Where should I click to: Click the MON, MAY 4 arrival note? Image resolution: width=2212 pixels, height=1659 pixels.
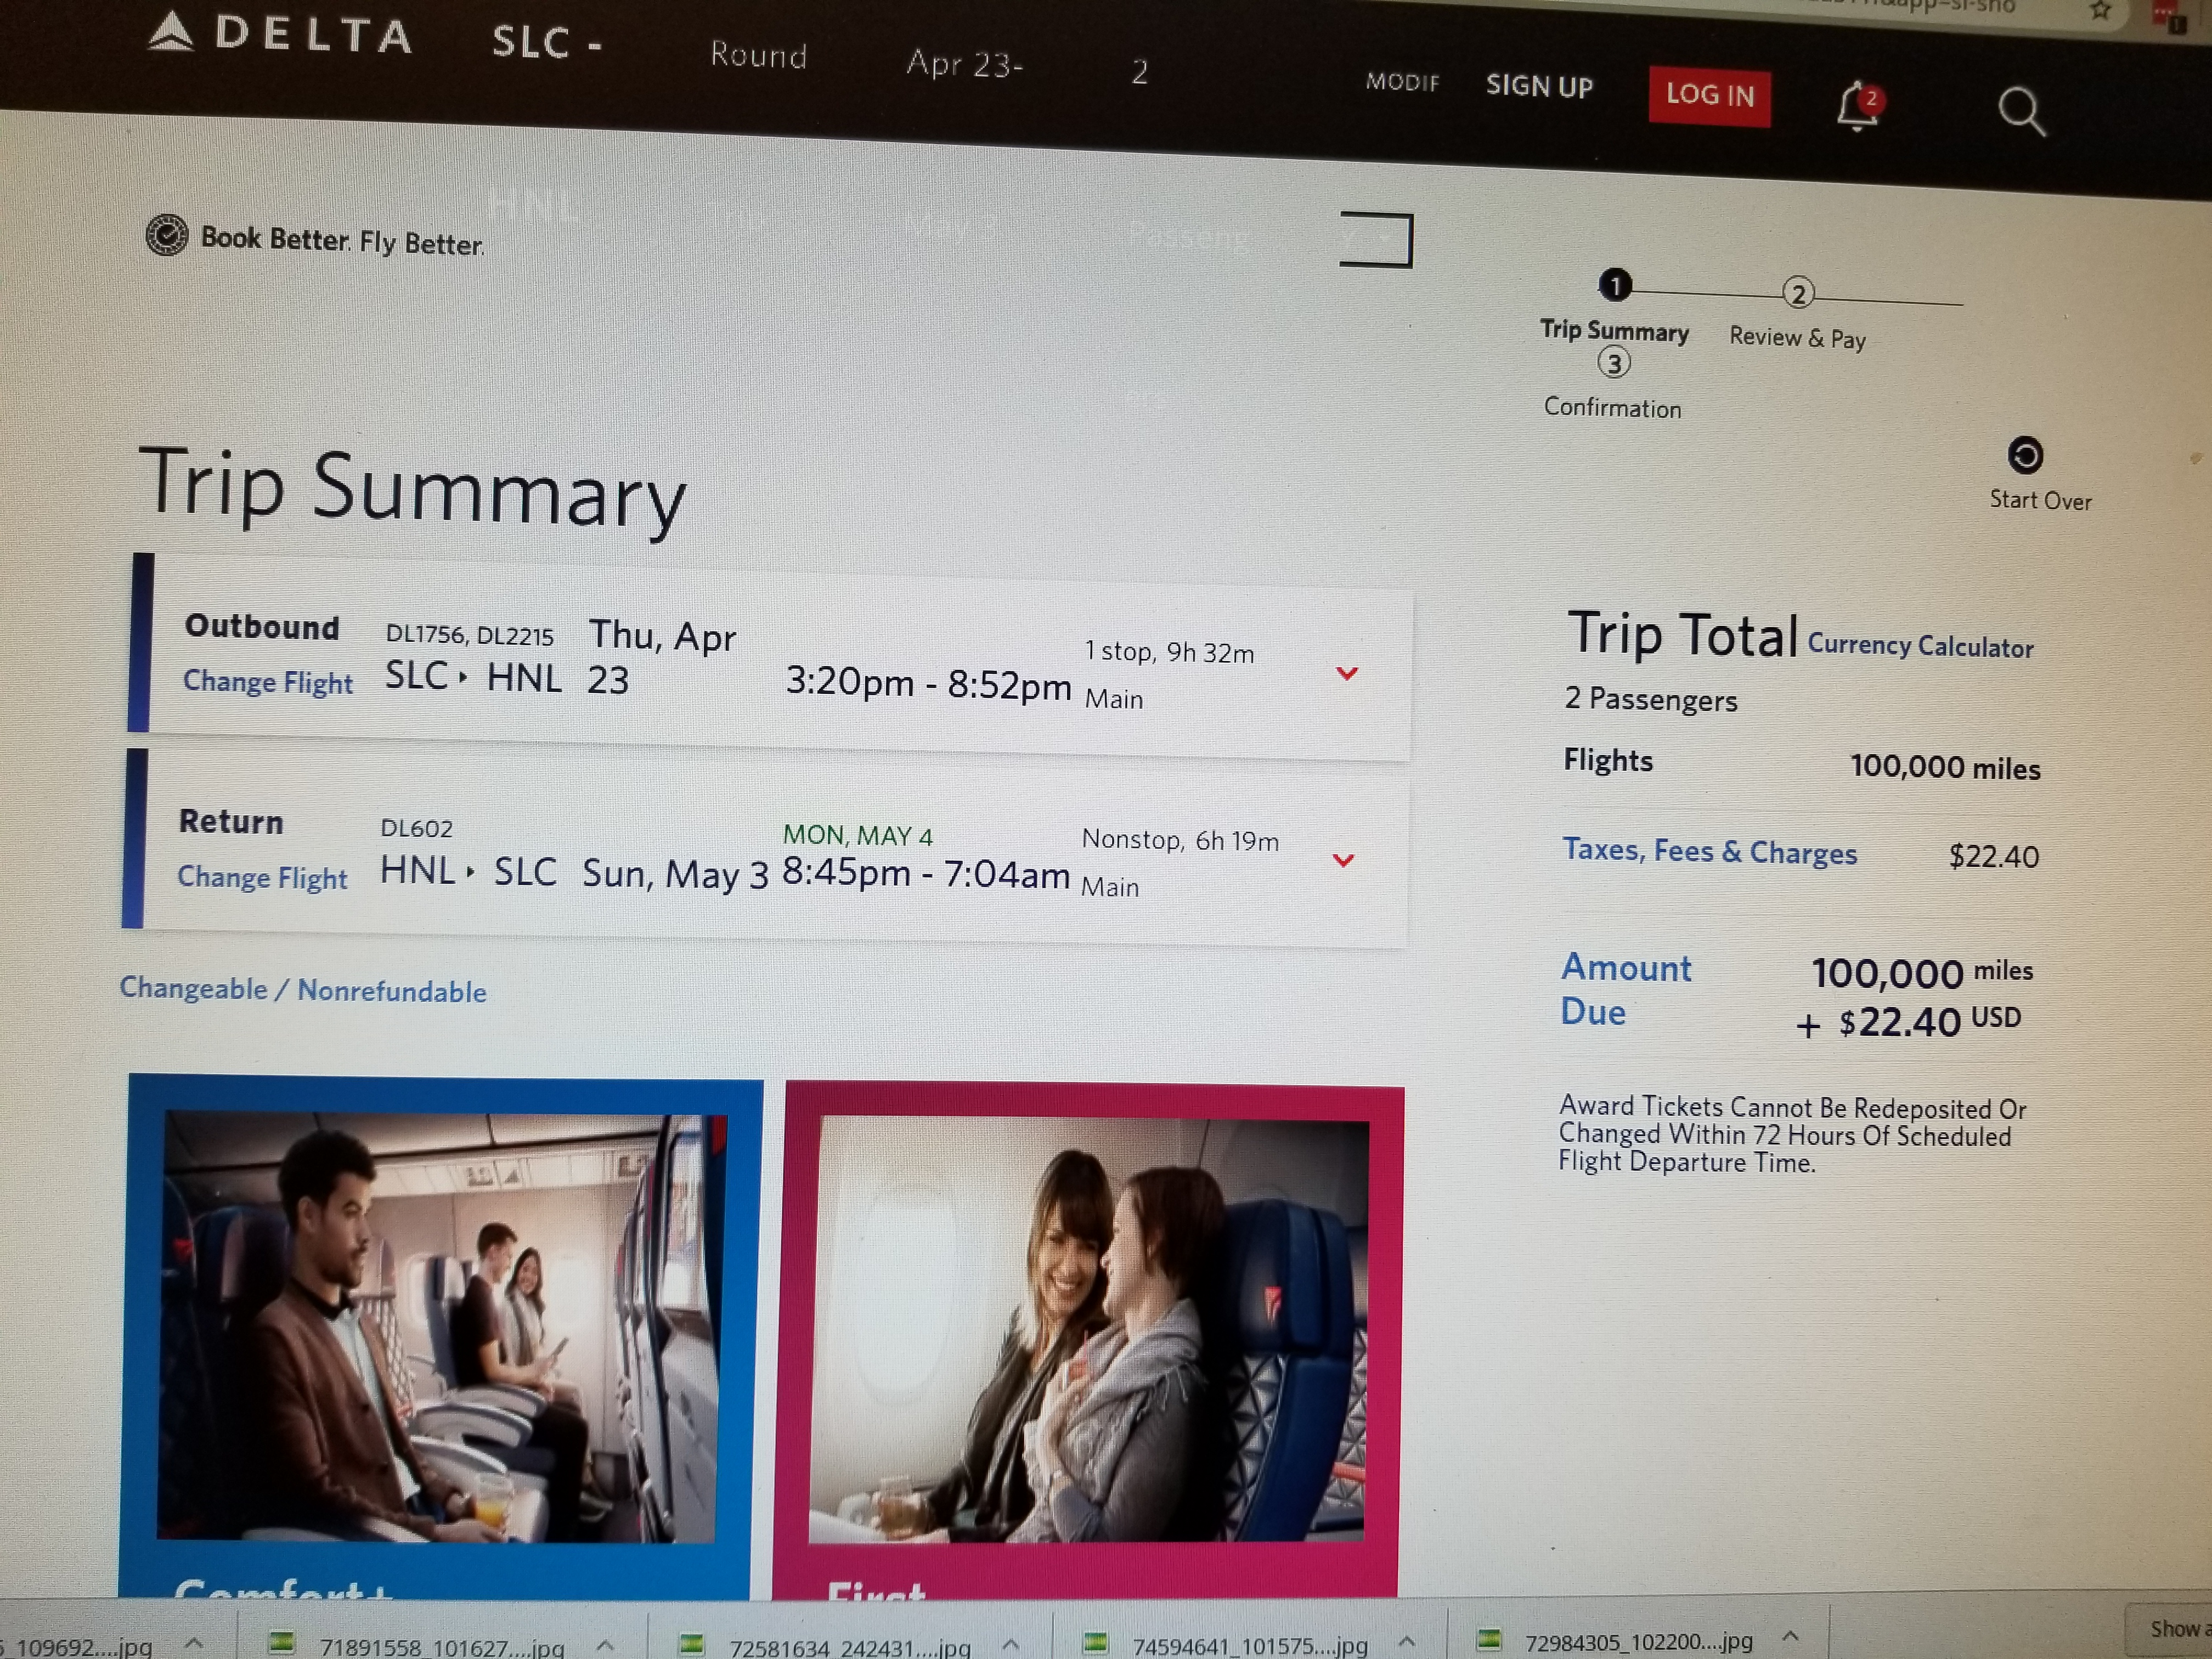[858, 835]
